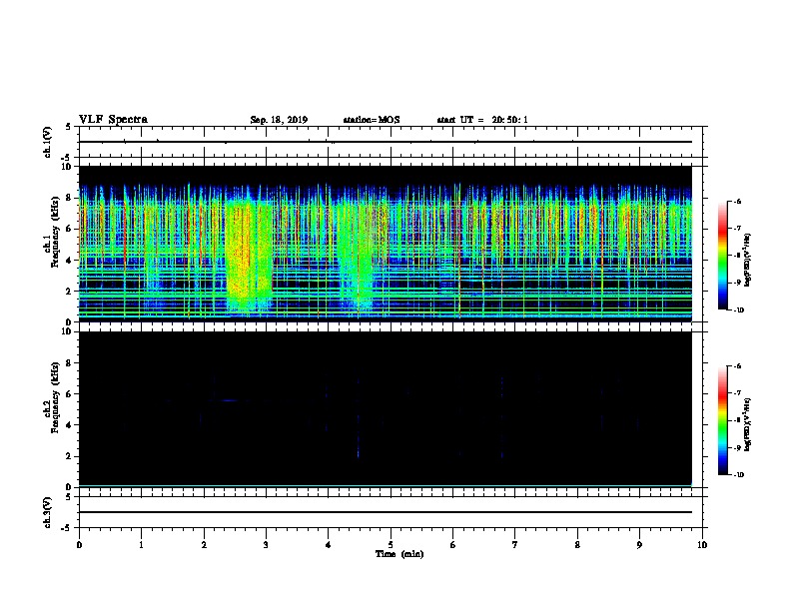Viewport: 791px width, 611px height.
Task: Click the "ch.1(V)" waveform axis label
Action: click(48, 142)
